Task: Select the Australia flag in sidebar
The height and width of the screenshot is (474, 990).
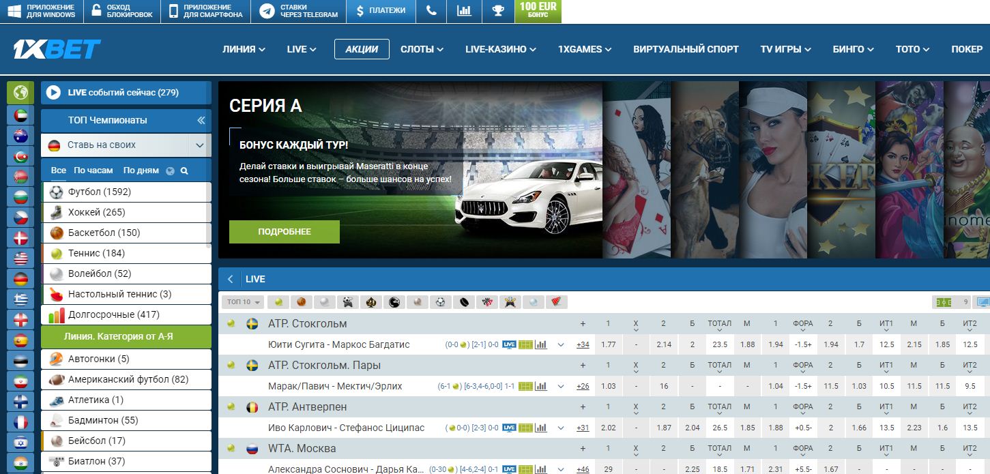Action: click(20, 136)
